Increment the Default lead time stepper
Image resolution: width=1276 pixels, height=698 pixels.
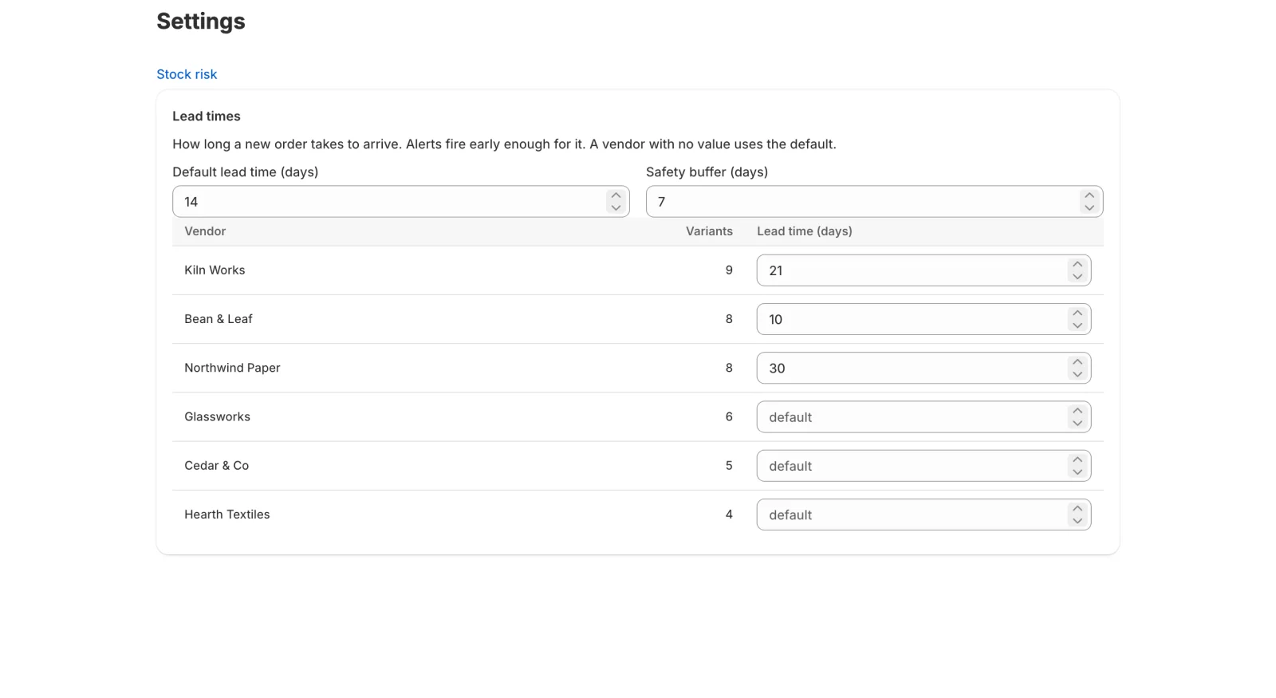(x=616, y=195)
